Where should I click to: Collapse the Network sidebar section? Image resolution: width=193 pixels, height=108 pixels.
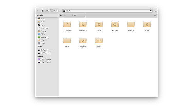(40, 56)
